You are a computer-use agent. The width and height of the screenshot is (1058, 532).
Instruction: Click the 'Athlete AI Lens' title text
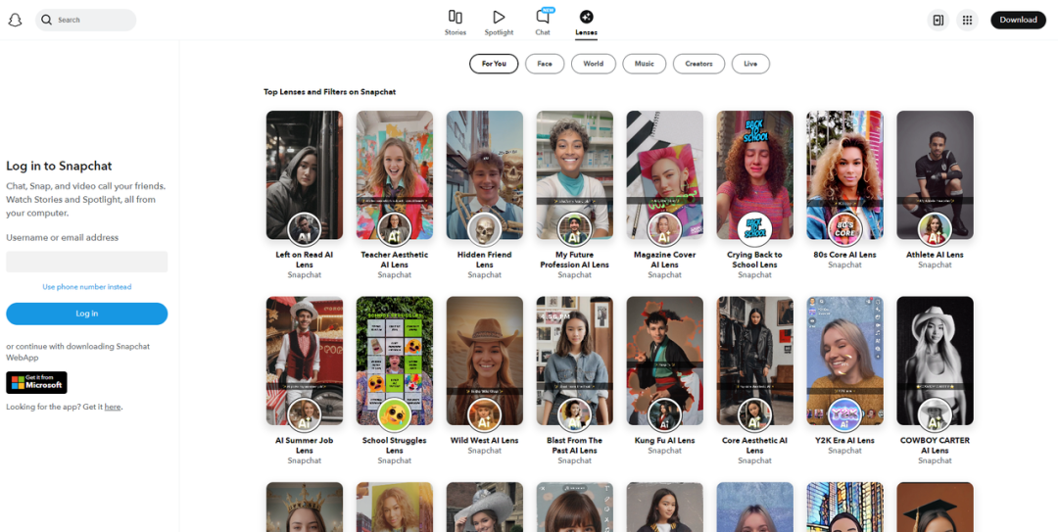click(936, 255)
